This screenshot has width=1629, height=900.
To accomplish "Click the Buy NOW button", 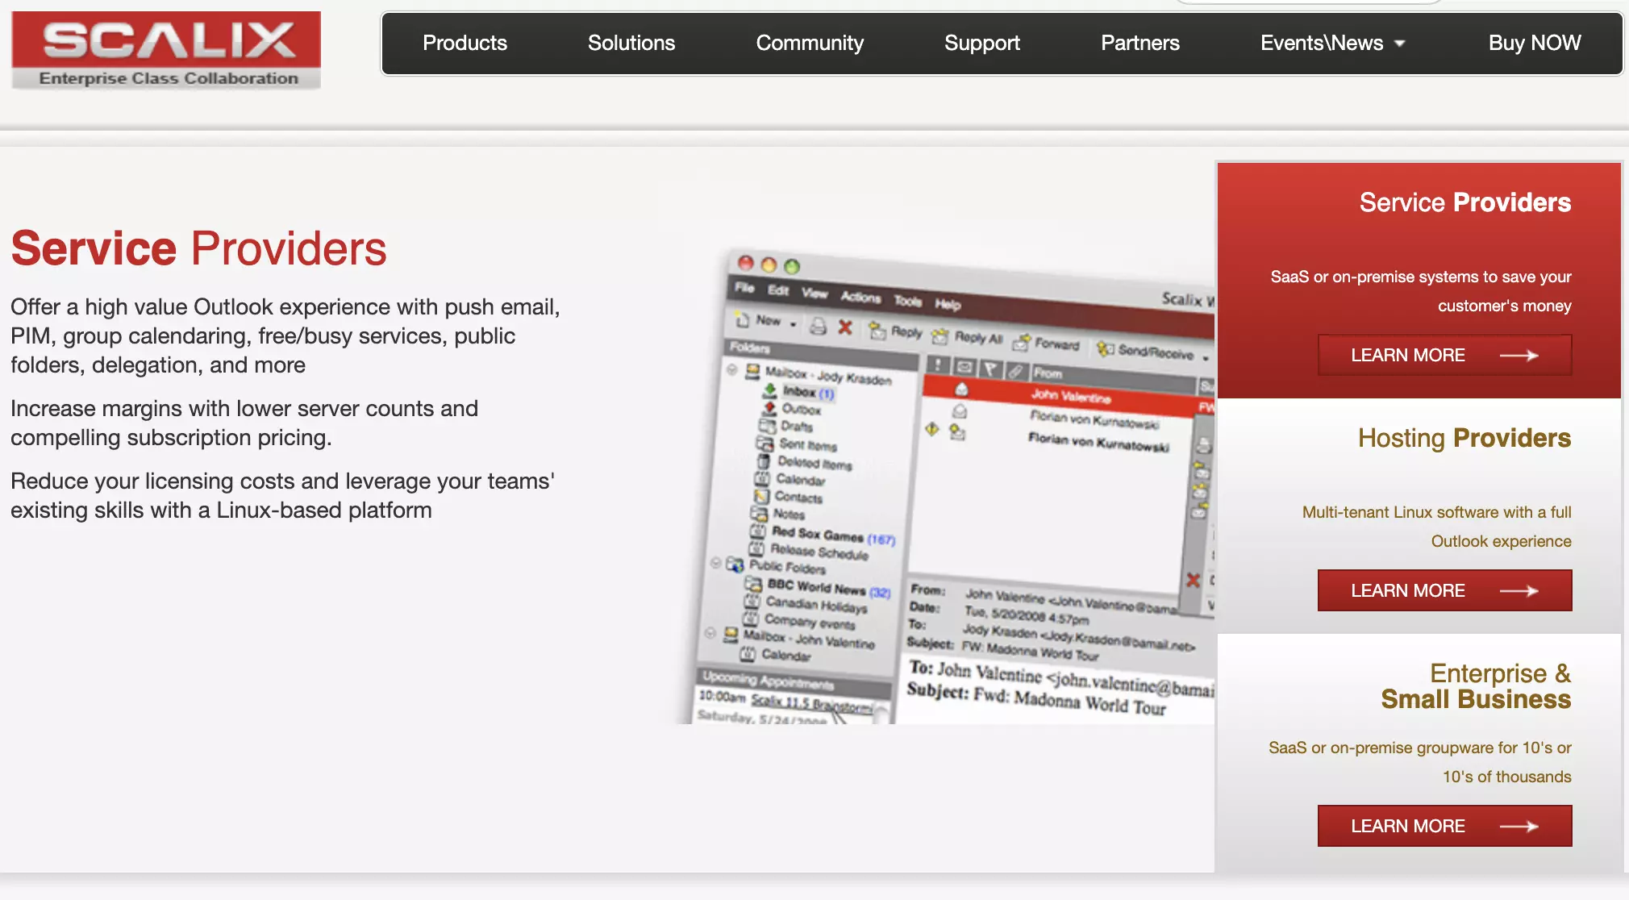I will click(x=1533, y=43).
